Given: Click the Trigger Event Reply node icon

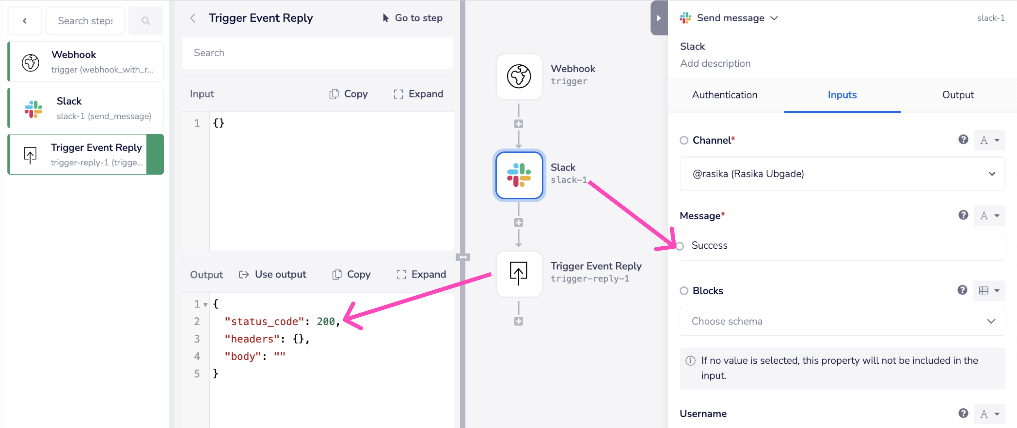Looking at the screenshot, I should point(519,273).
